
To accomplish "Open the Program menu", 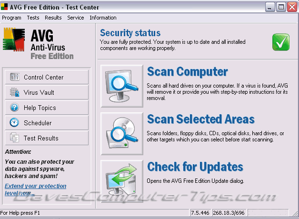I will (11, 18).
